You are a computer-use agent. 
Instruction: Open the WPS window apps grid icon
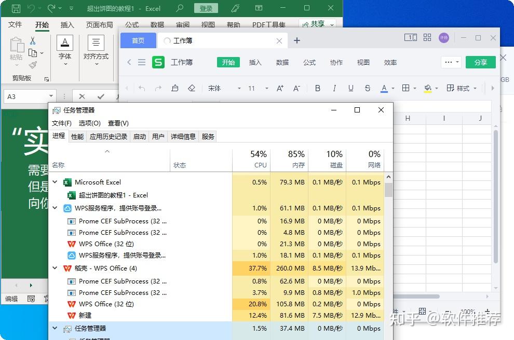[427, 37]
